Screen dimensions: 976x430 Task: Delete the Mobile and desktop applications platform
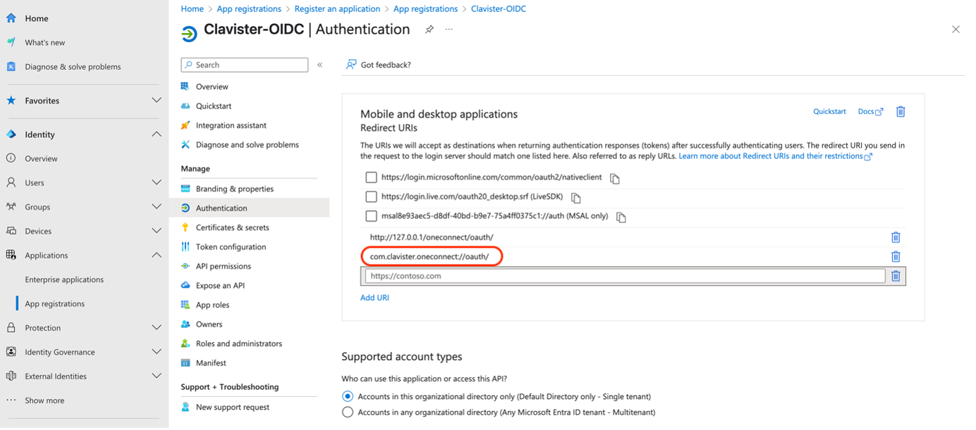(901, 111)
